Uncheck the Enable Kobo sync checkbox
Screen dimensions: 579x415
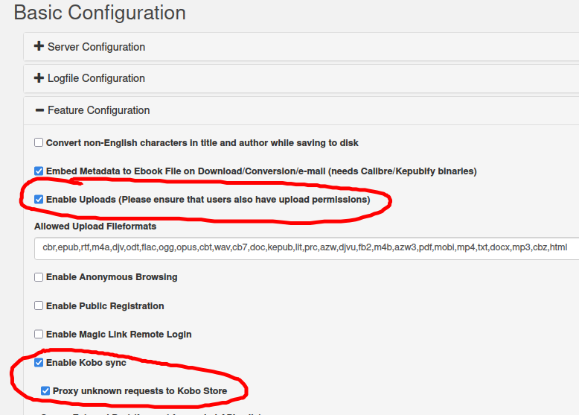coord(39,363)
